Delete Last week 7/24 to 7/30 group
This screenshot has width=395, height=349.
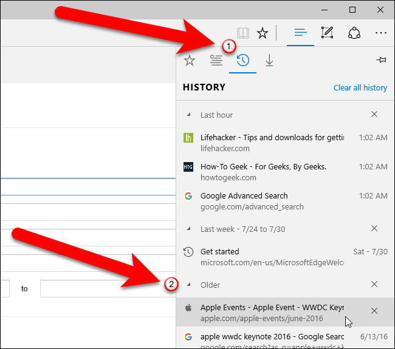pyautogui.click(x=374, y=228)
